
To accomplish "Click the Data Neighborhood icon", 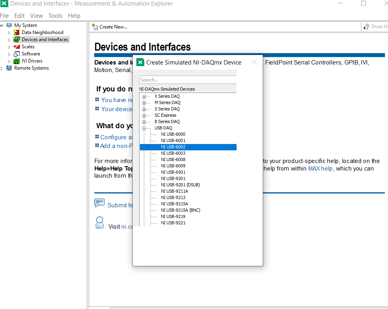I will coord(17,32).
